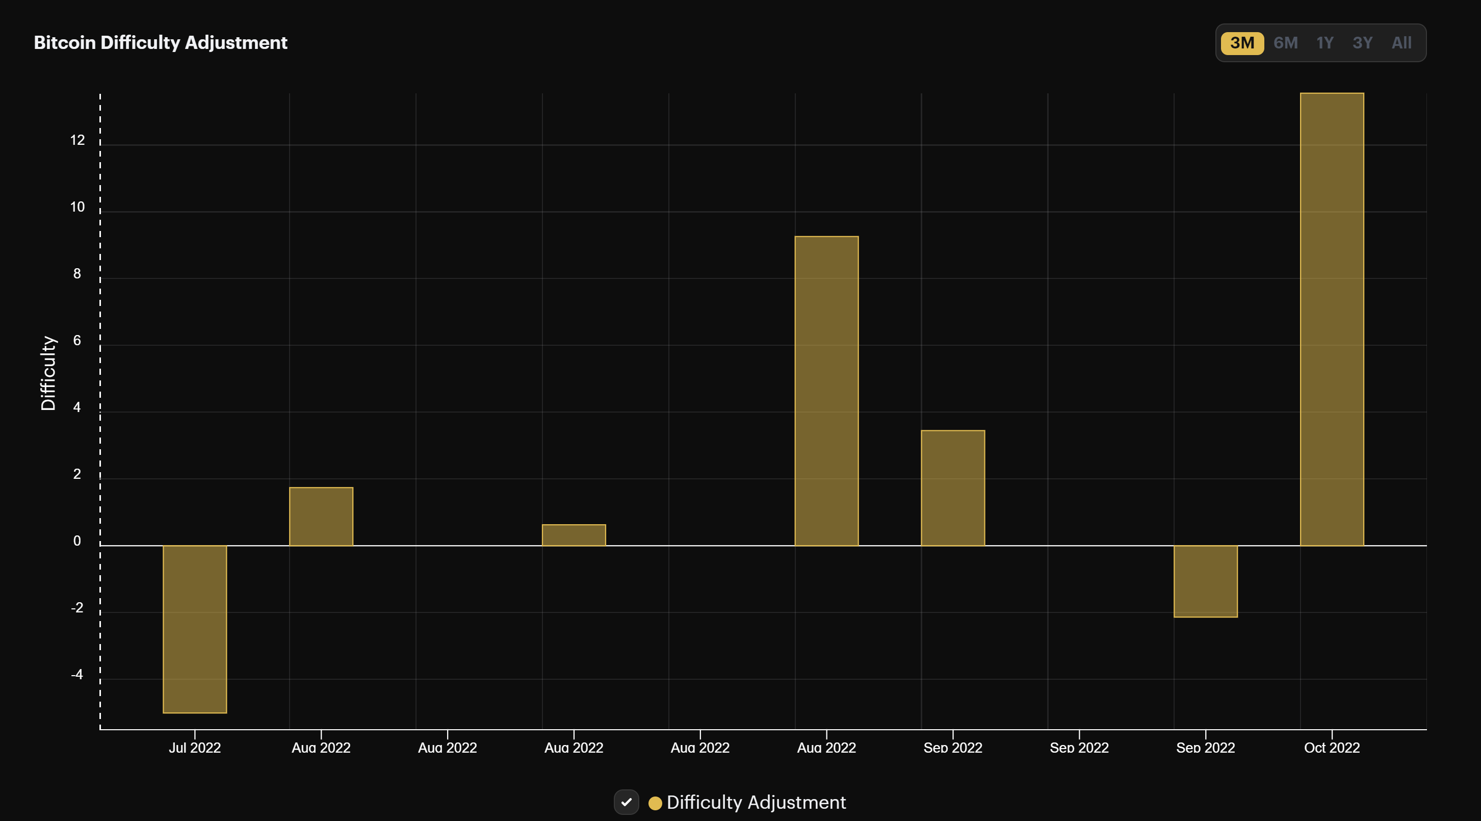Click the small Aug 2022 bar near 0.6
The width and height of the screenshot is (1481, 821).
pos(574,535)
